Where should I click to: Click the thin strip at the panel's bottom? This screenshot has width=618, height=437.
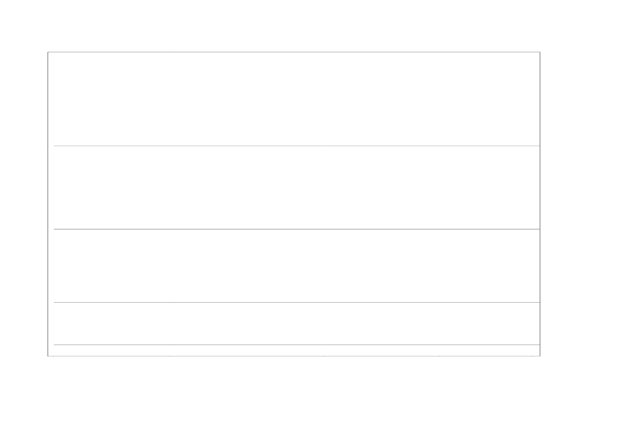pyautogui.click(x=294, y=350)
